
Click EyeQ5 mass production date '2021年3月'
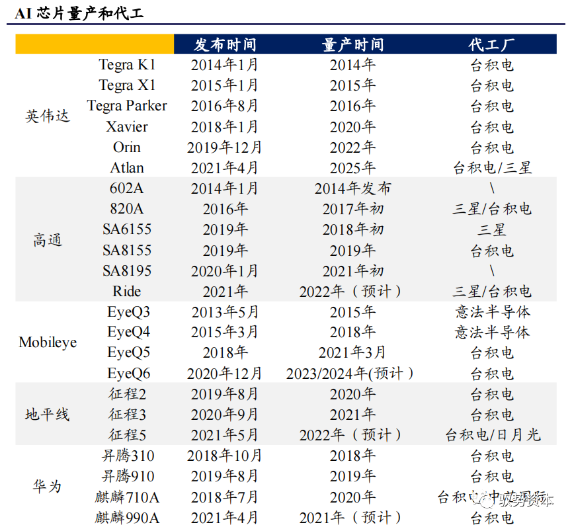[x=352, y=353]
